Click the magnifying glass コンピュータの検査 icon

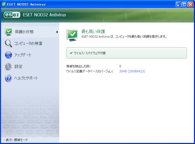pyautogui.click(x=9, y=43)
